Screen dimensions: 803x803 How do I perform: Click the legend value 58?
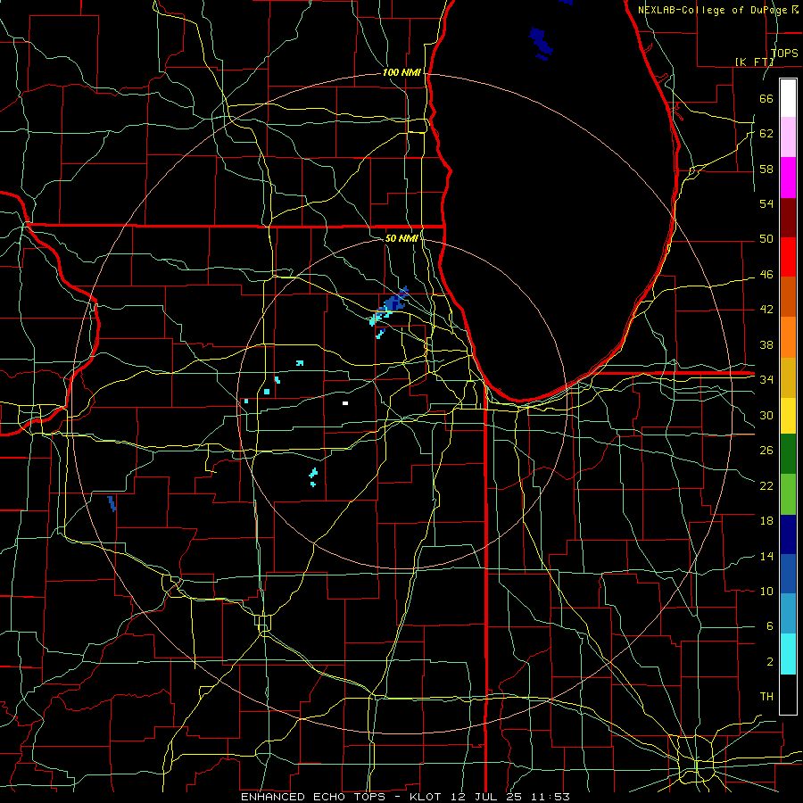766,169
